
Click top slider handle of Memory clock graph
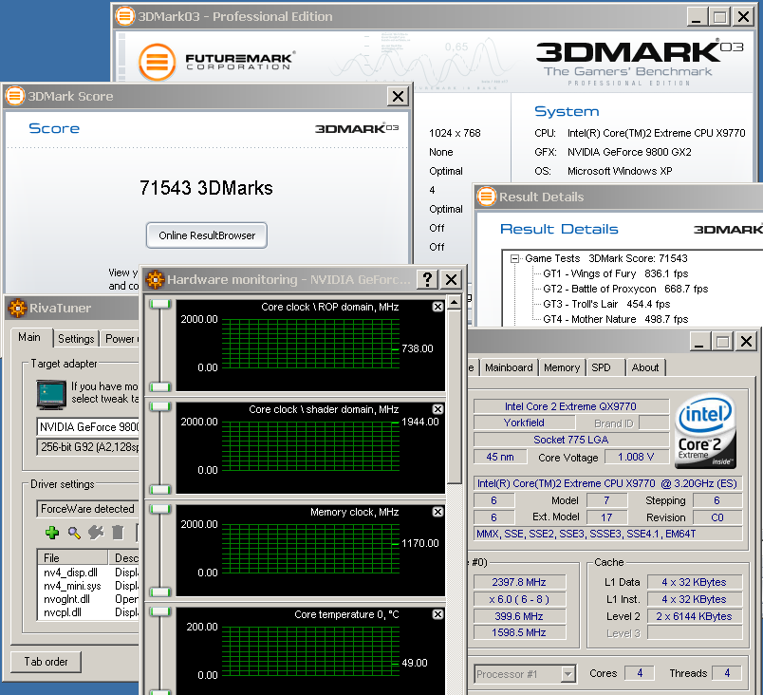(x=160, y=509)
